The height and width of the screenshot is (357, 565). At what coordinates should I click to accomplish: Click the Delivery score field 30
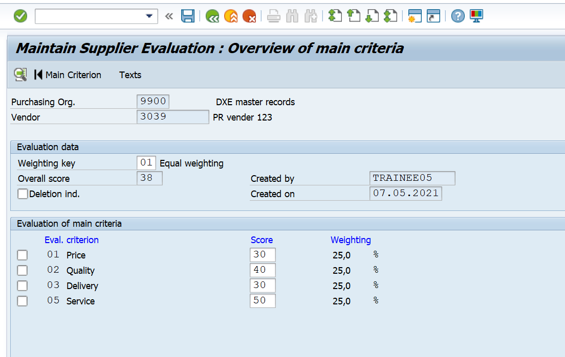coord(263,285)
